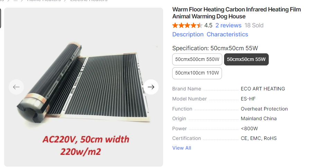This screenshot has width=311, height=168.
Task: Select the thumbnail at the left edge
Action: click(x=0, y=18)
